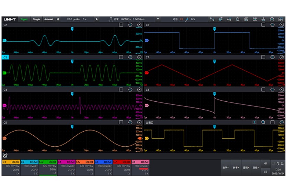Viewport: 287px width, 186px height.
Task: Open the 总线 bus dropdown
Action: [x=255, y=168]
